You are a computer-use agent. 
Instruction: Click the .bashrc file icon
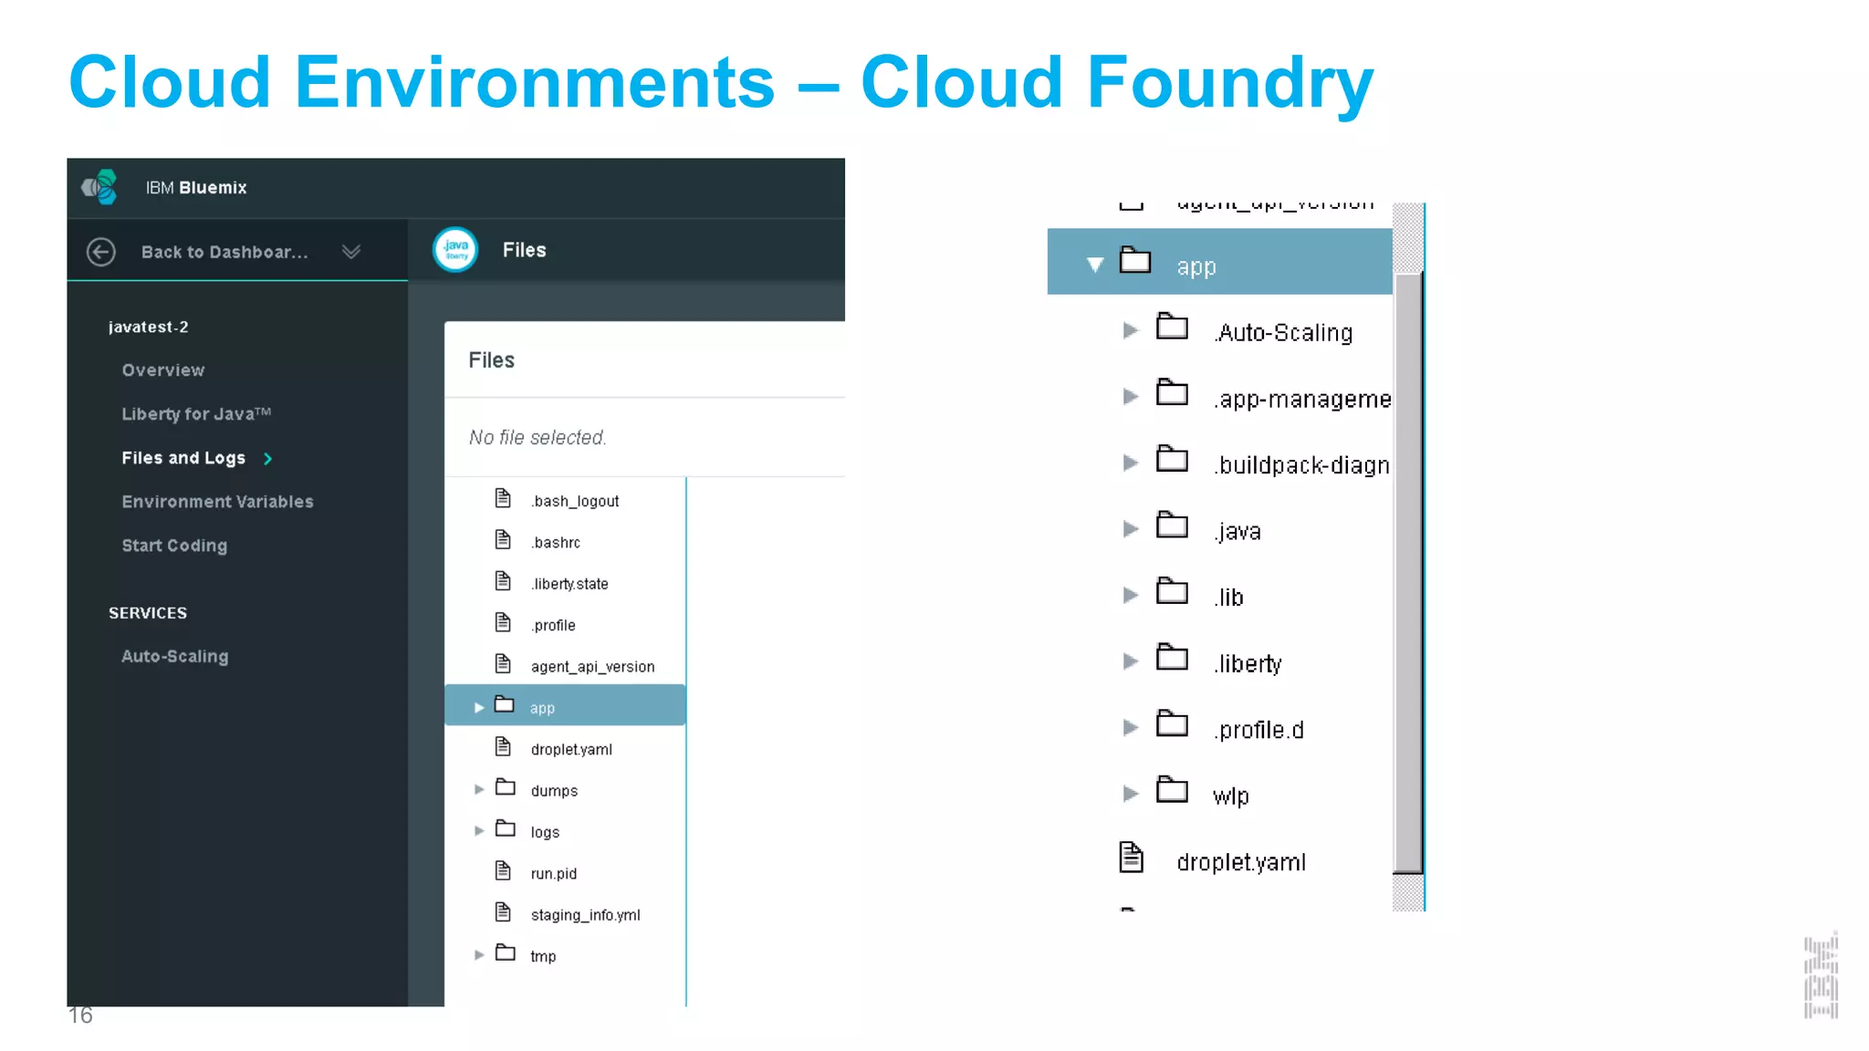[503, 539]
